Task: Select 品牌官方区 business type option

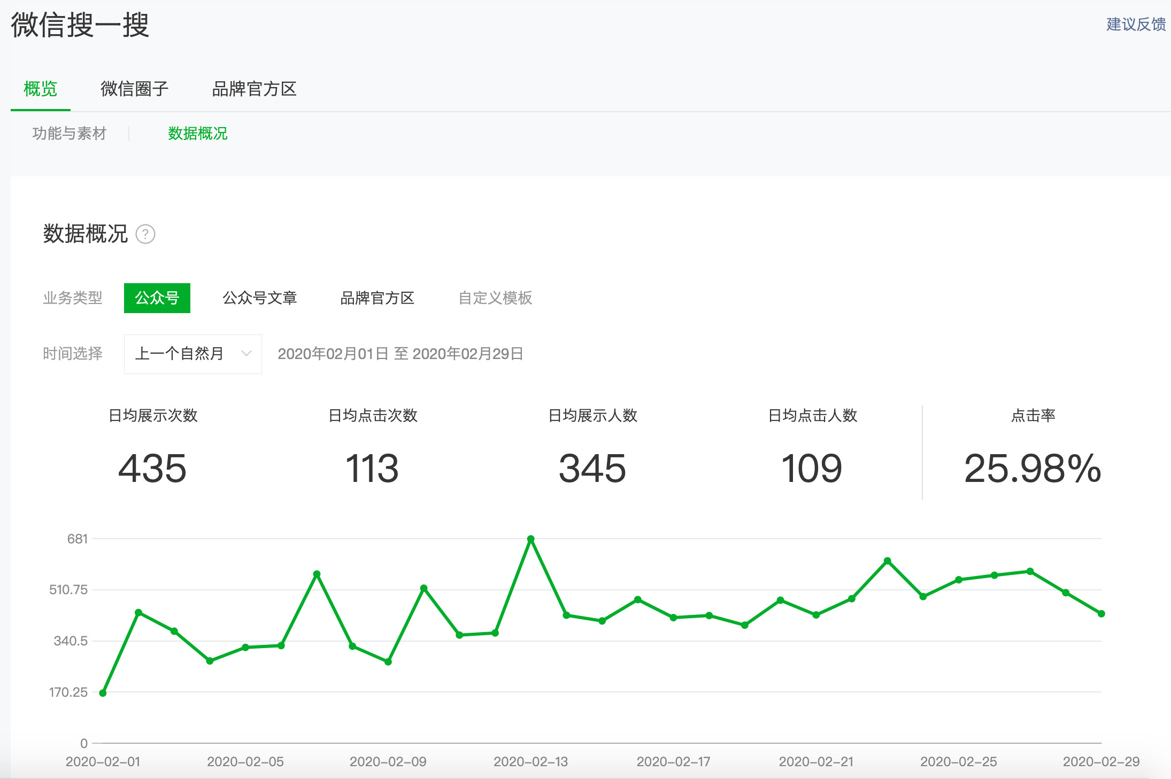Action: pos(378,298)
